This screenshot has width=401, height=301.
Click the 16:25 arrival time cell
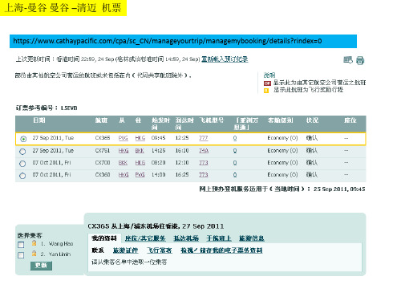point(182,175)
